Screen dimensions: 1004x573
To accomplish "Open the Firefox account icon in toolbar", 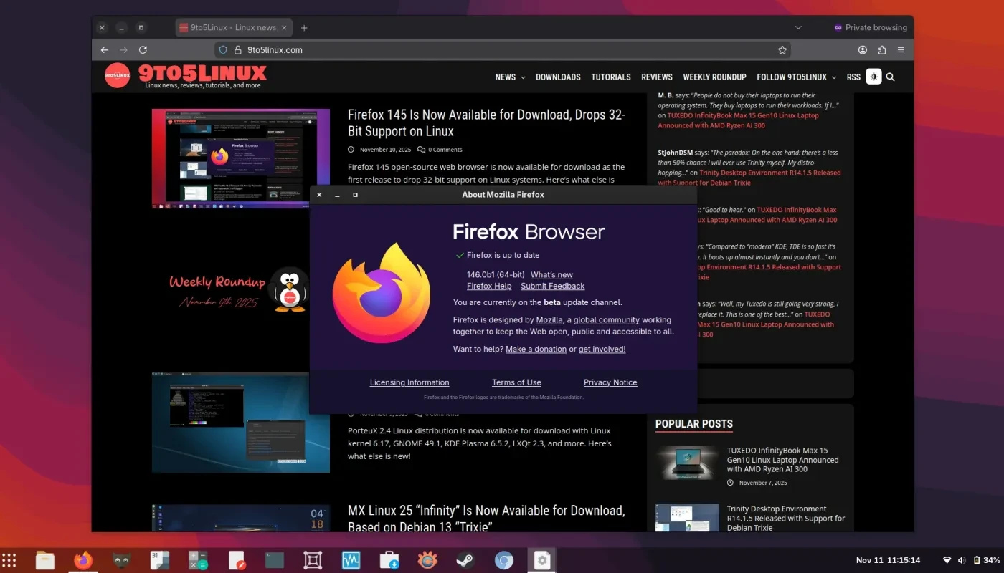I will 863,49.
